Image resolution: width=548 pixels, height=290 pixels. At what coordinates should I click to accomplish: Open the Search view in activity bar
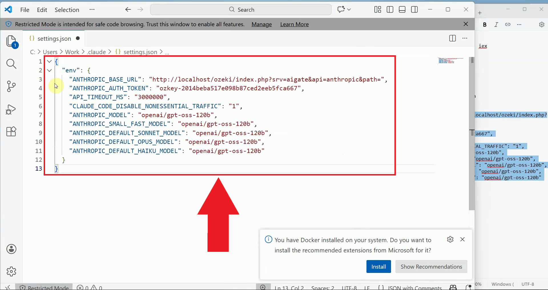[x=11, y=64]
